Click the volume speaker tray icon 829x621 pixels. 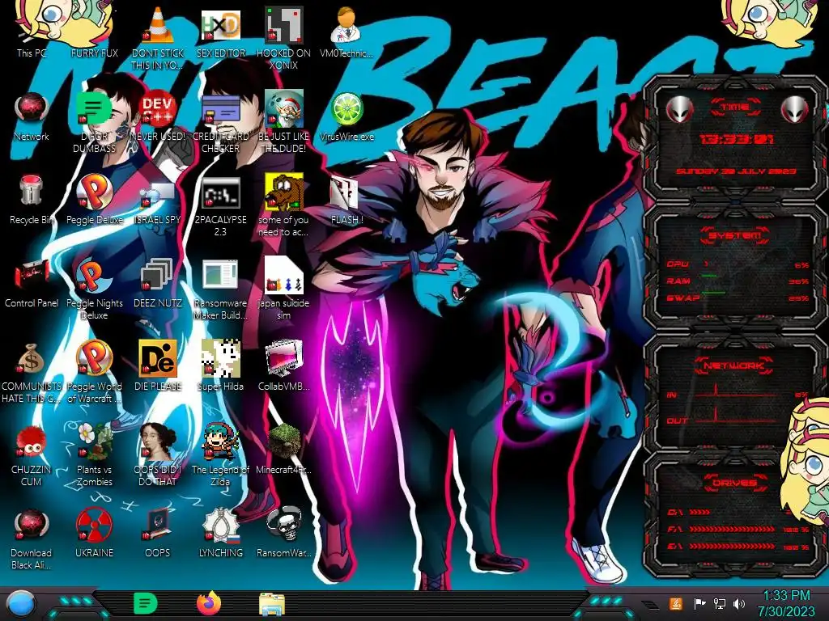[x=739, y=603]
